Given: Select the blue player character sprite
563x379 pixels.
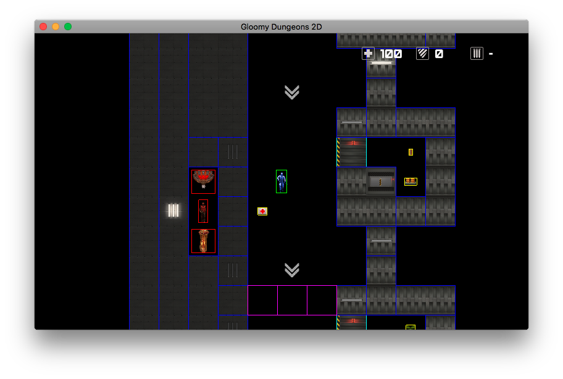Looking at the screenshot, I should coord(281,181).
